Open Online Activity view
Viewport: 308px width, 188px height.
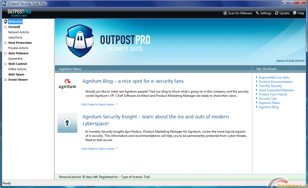click(x=17, y=69)
